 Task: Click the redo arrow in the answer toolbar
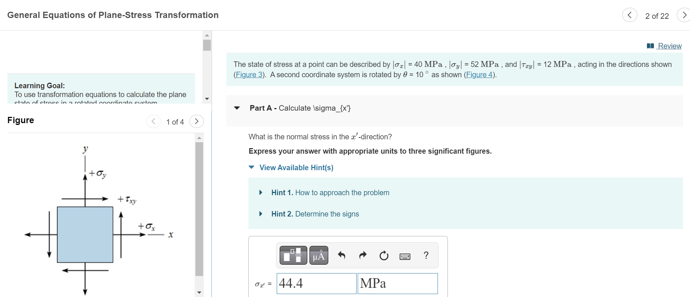[x=362, y=255]
